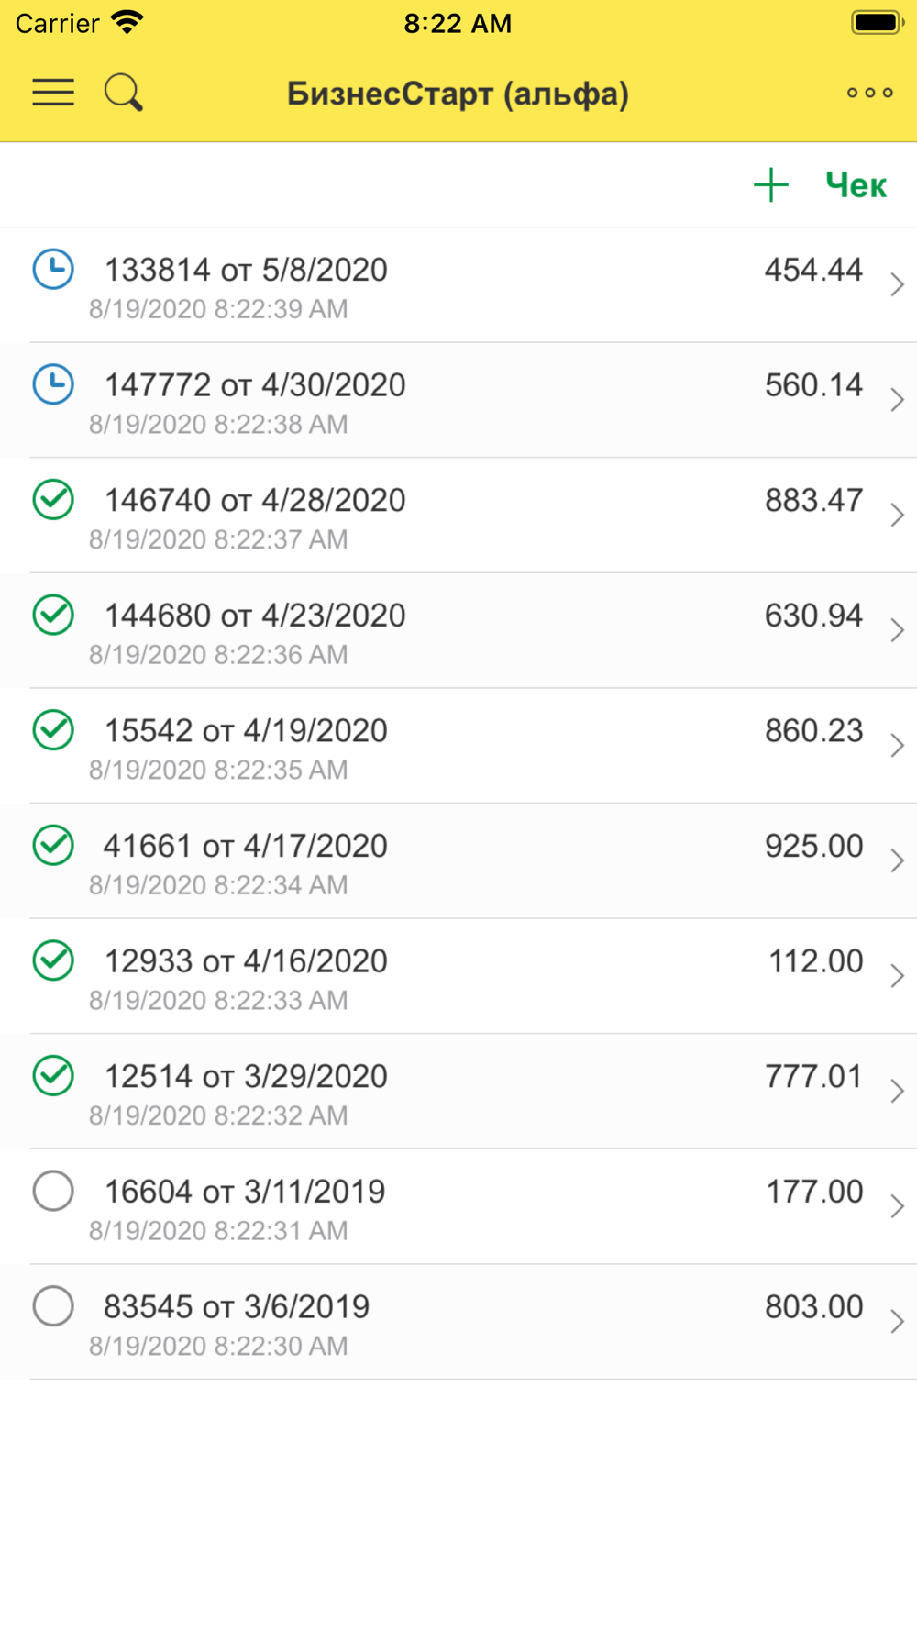
Task: Tap the 925.00 amount
Action: pyautogui.click(x=813, y=846)
